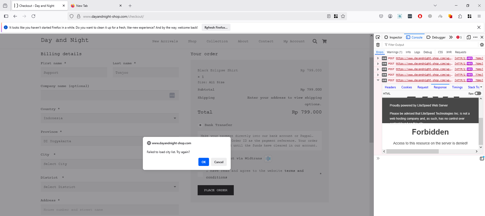This screenshot has width=485, height=216.
Task: Switch to the Inspector tab
Action: tap(393, 37)
